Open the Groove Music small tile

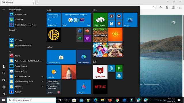pyautogui.click(x=119, y=16)
